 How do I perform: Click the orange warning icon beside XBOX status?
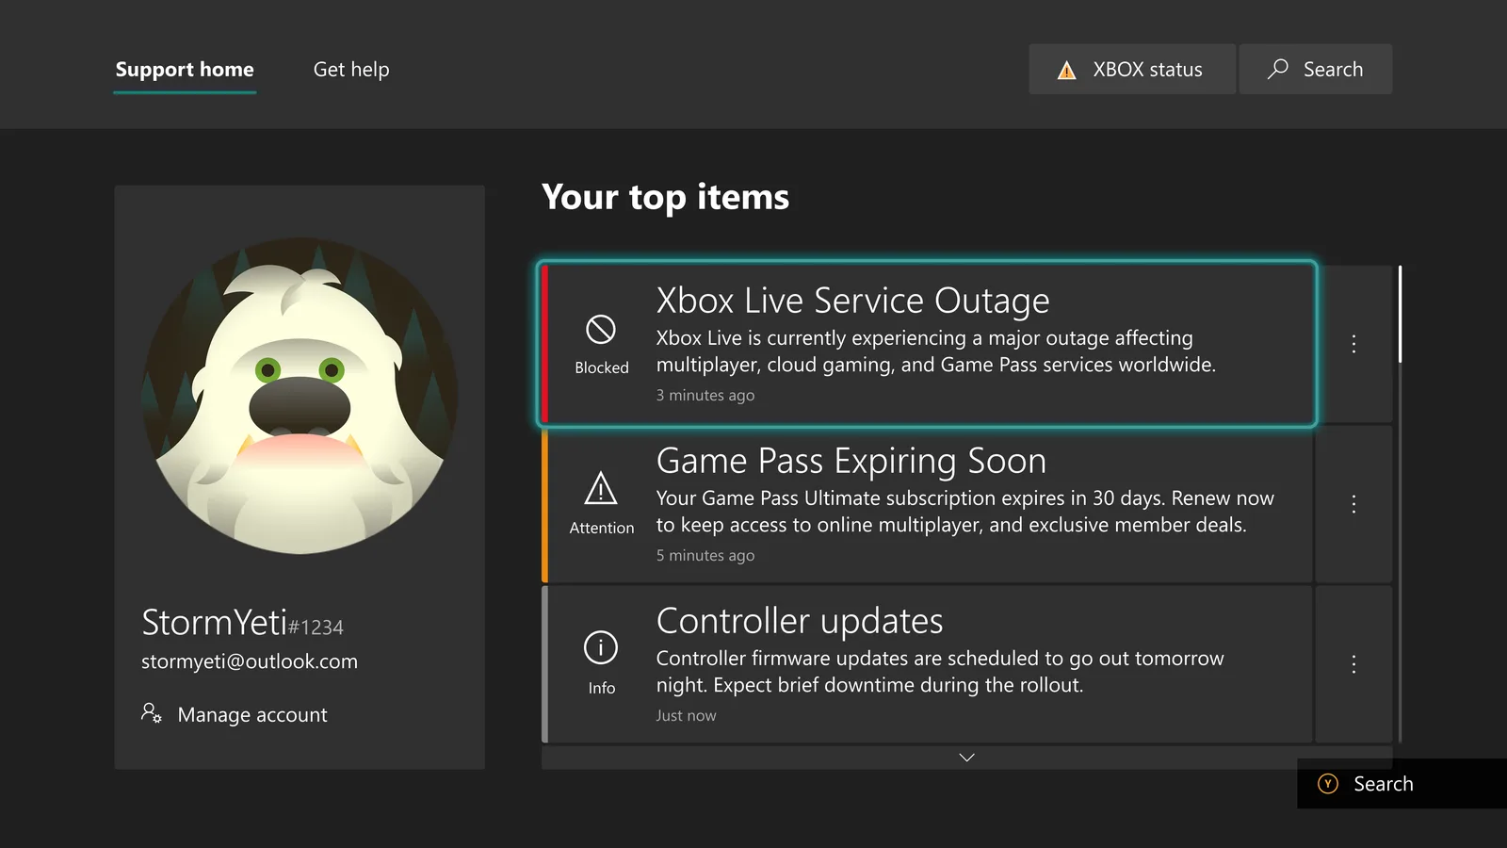pos(1066,70)
